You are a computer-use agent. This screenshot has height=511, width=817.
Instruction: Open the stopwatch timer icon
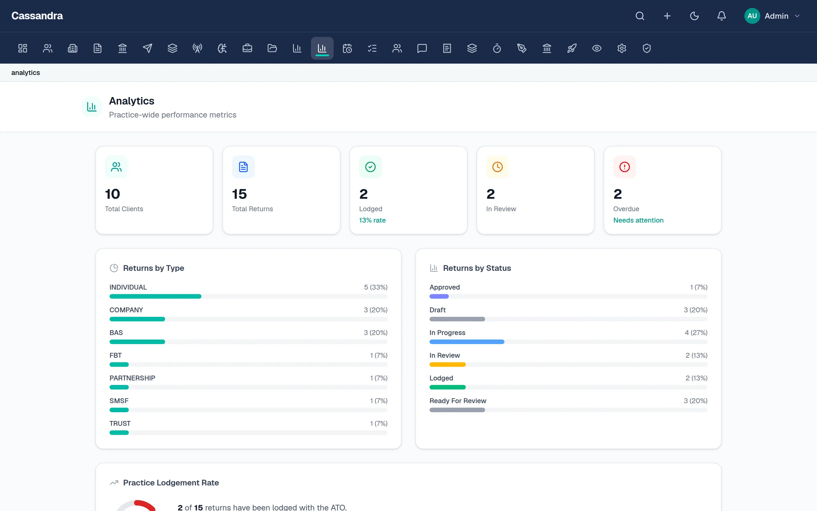[x=497, y=48]
